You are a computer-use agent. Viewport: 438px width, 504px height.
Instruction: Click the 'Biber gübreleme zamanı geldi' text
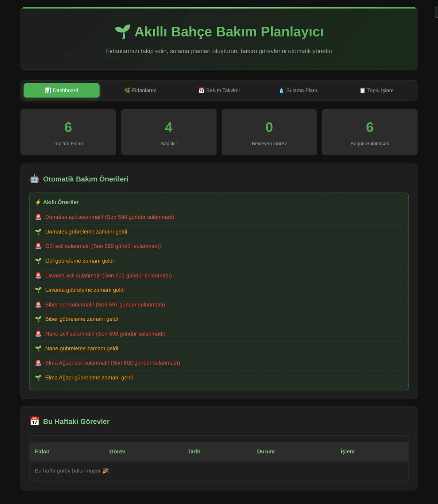coord(81,319)
